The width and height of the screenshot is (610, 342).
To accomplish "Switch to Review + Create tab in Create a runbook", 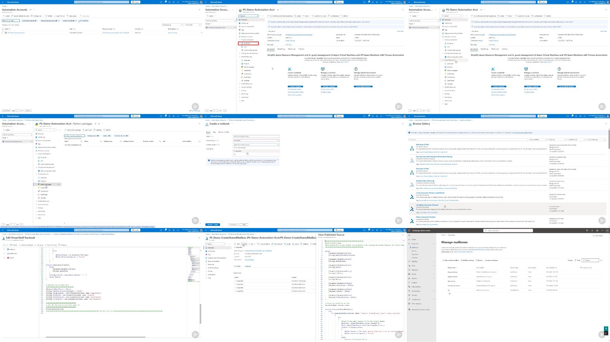I will coord(224,132).
